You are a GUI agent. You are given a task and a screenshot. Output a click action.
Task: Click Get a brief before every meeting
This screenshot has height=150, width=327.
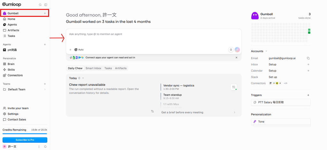(x=182, y=112)
